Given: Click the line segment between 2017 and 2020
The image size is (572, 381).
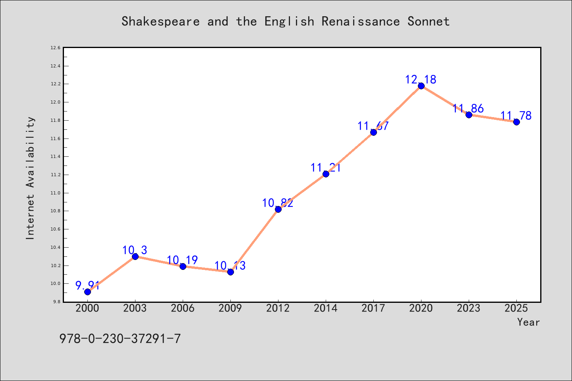Looking at the screenshot, I should (397, 109).
